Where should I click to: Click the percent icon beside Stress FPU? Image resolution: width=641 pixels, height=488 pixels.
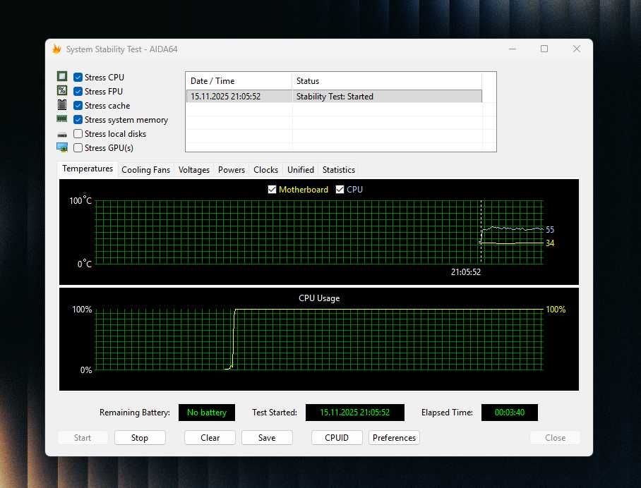tap(61, 90)
